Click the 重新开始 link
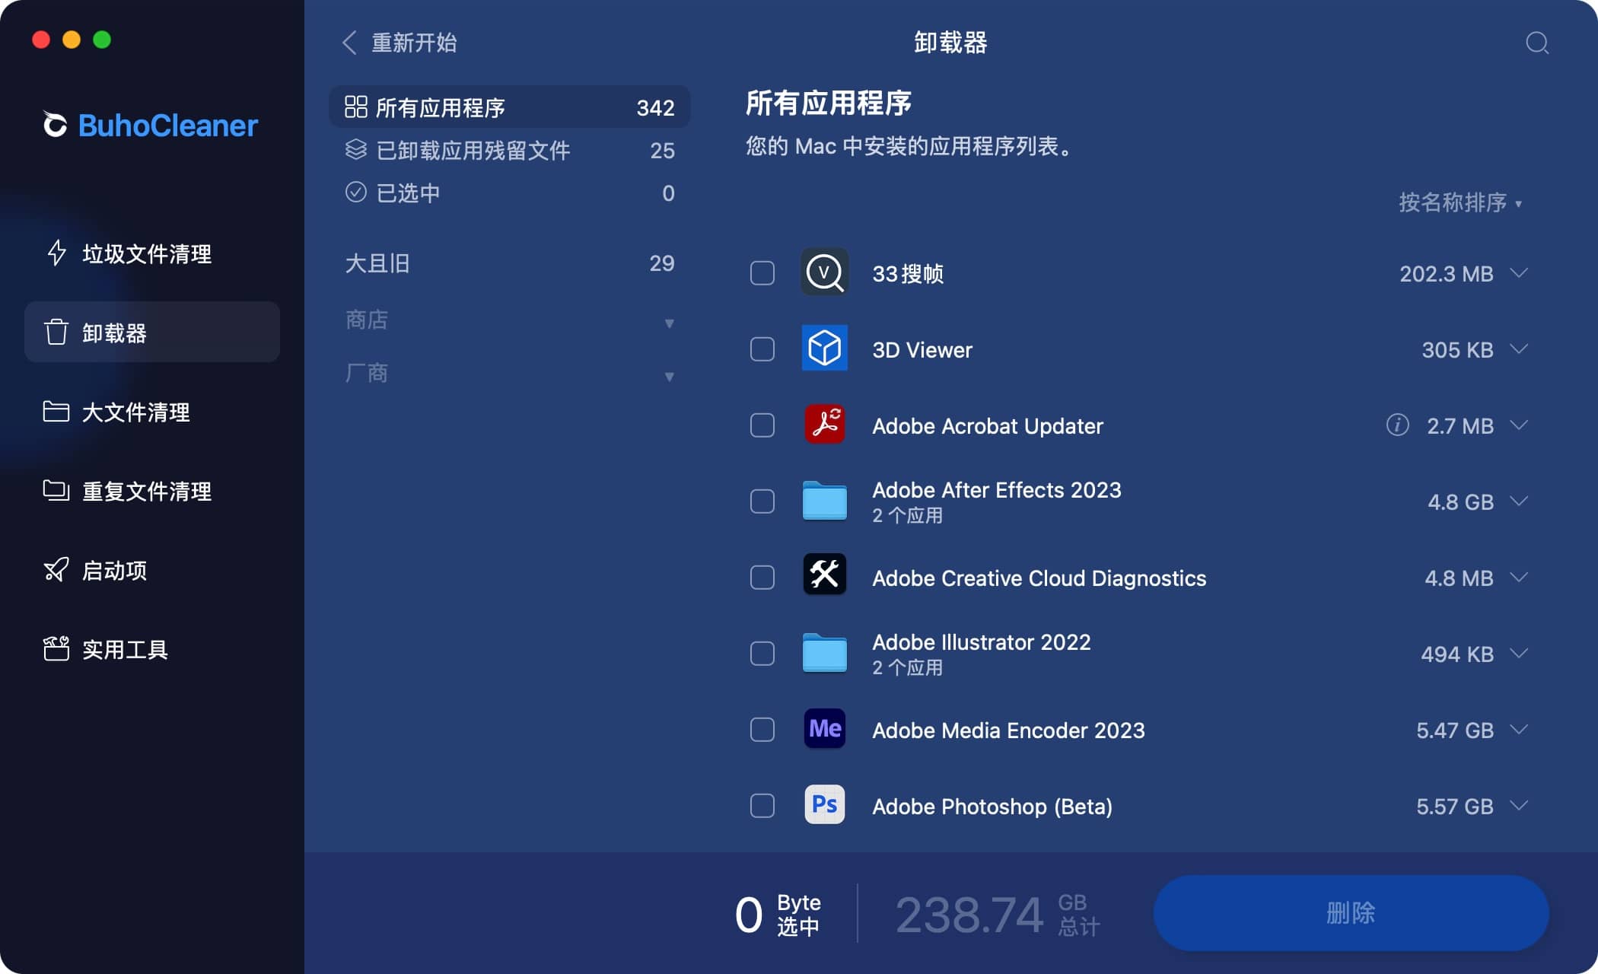The width and height of the screenshot is (1598, 974). point(414,43)
